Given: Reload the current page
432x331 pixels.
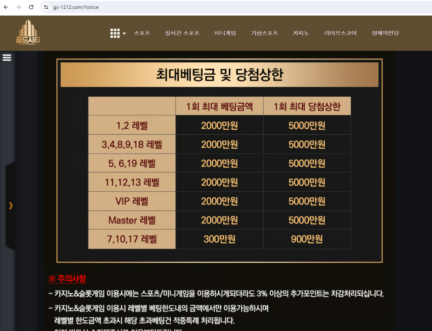Looking at the screenshot, I should 31,7.
